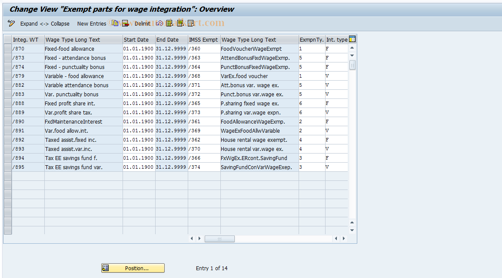The height and width of the screenshot is (278, 502).
Task: Click scroll up arrow at top of table
Action: (x=352, y=48)
